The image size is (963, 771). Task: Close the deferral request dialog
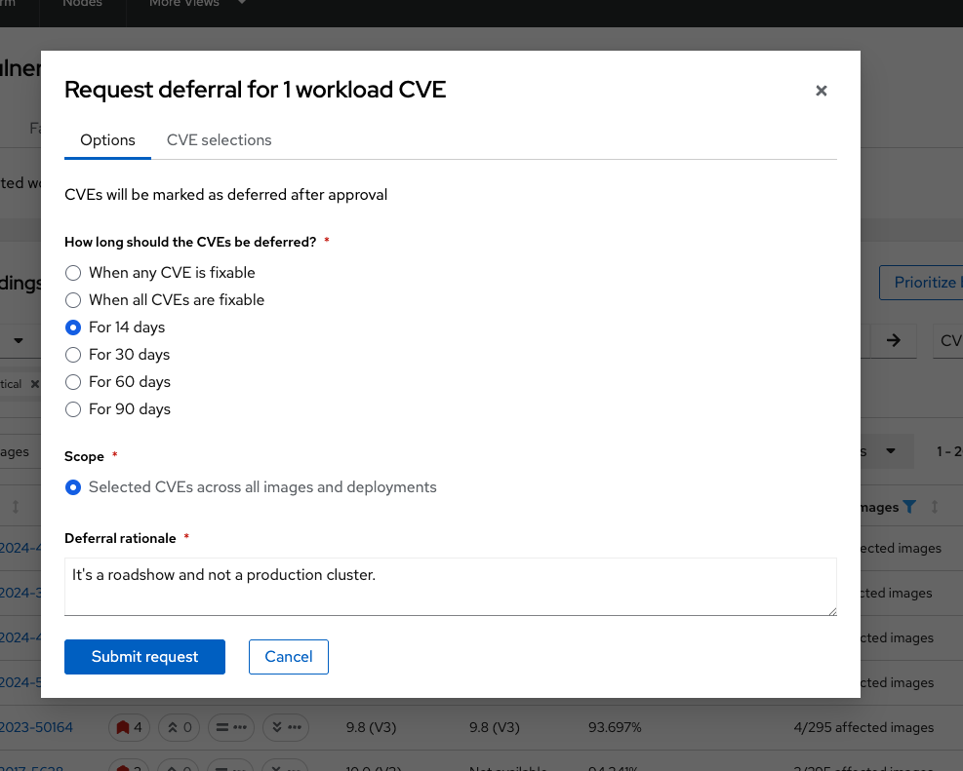pyautogui.click(x=822, y=91)
